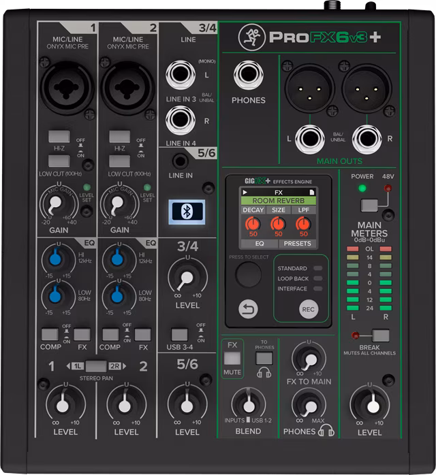Click the PHONES headphone jack input
This screenshot has height=475, width=436.
click(x=248, y=76)
